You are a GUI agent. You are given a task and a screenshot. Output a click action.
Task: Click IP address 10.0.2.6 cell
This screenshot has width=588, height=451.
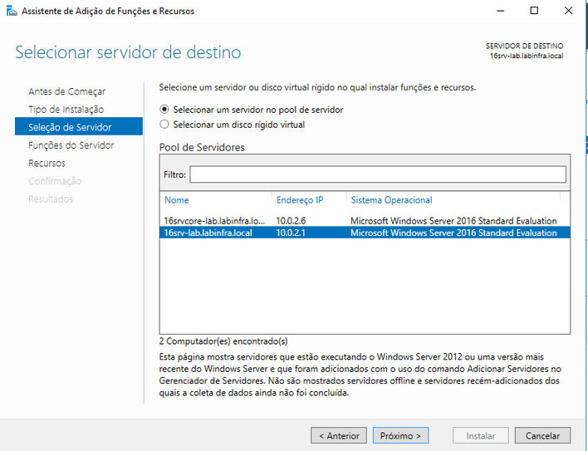point(291,221)
